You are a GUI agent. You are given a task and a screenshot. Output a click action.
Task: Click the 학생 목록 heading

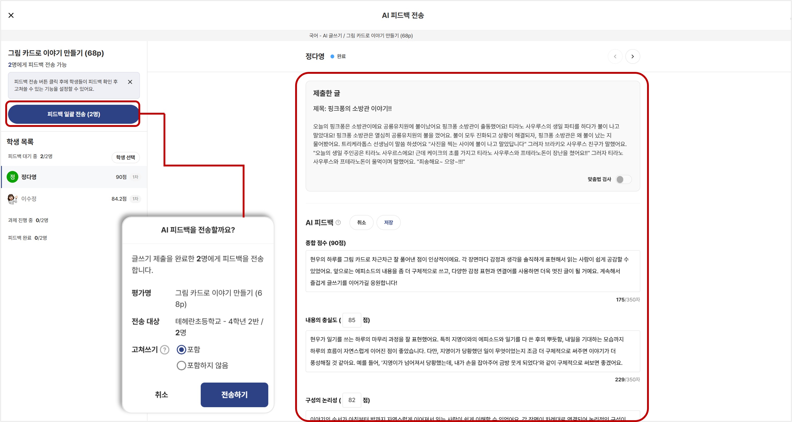pos(20,141)
